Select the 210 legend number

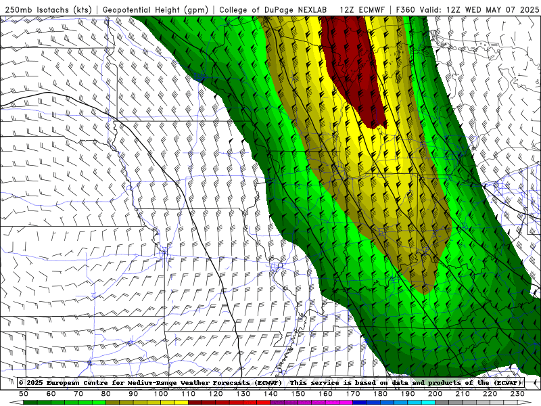coord(463,394)
